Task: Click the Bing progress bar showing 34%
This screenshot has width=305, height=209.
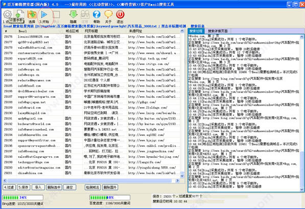Action: (x=23, y=198)
